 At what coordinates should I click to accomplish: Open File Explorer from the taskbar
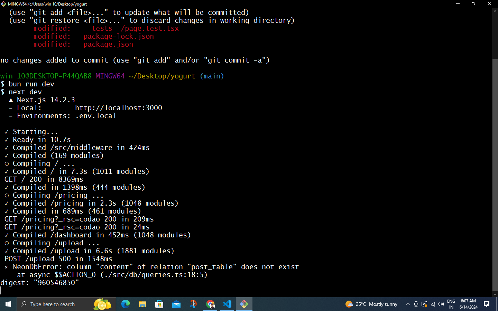pos(142,304)
